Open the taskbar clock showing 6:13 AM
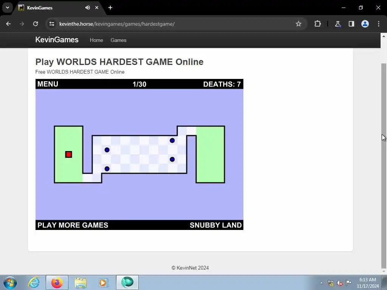The height and width of the screenshot is (290, 387). (368, 283)
